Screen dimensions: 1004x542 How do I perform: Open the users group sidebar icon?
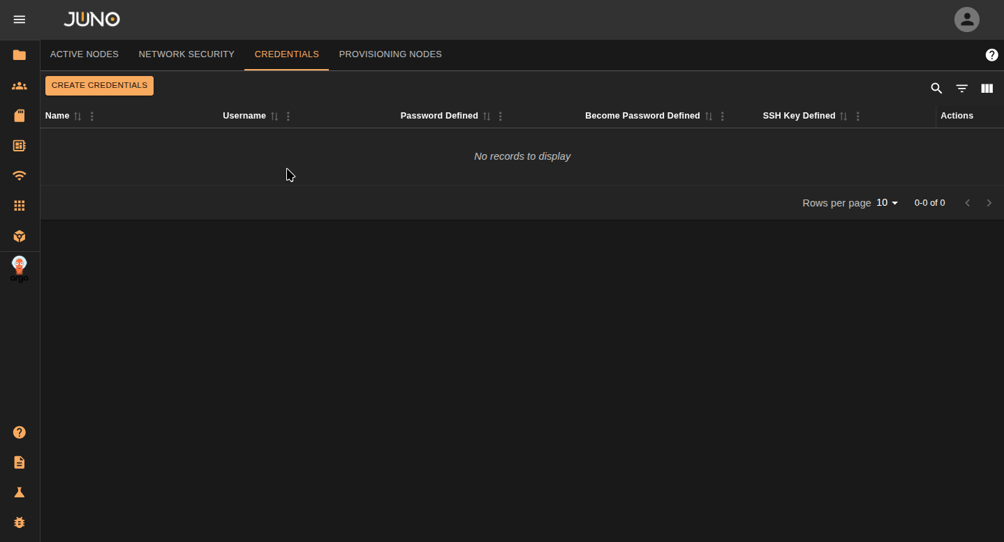pos(20,86)
